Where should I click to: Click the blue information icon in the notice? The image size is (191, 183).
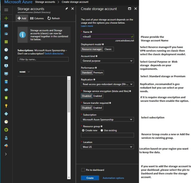23,35
